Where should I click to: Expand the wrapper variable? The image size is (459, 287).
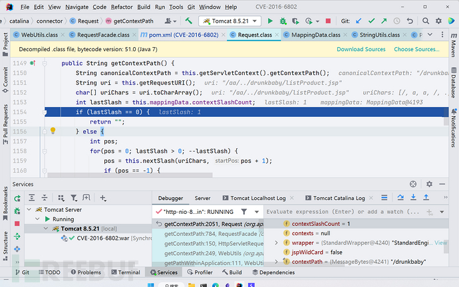[276, 242]
